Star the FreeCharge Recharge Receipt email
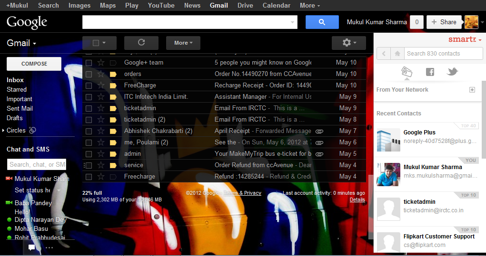Image resolution: width=486 pixels, height=256 pixels. (101, 85)
